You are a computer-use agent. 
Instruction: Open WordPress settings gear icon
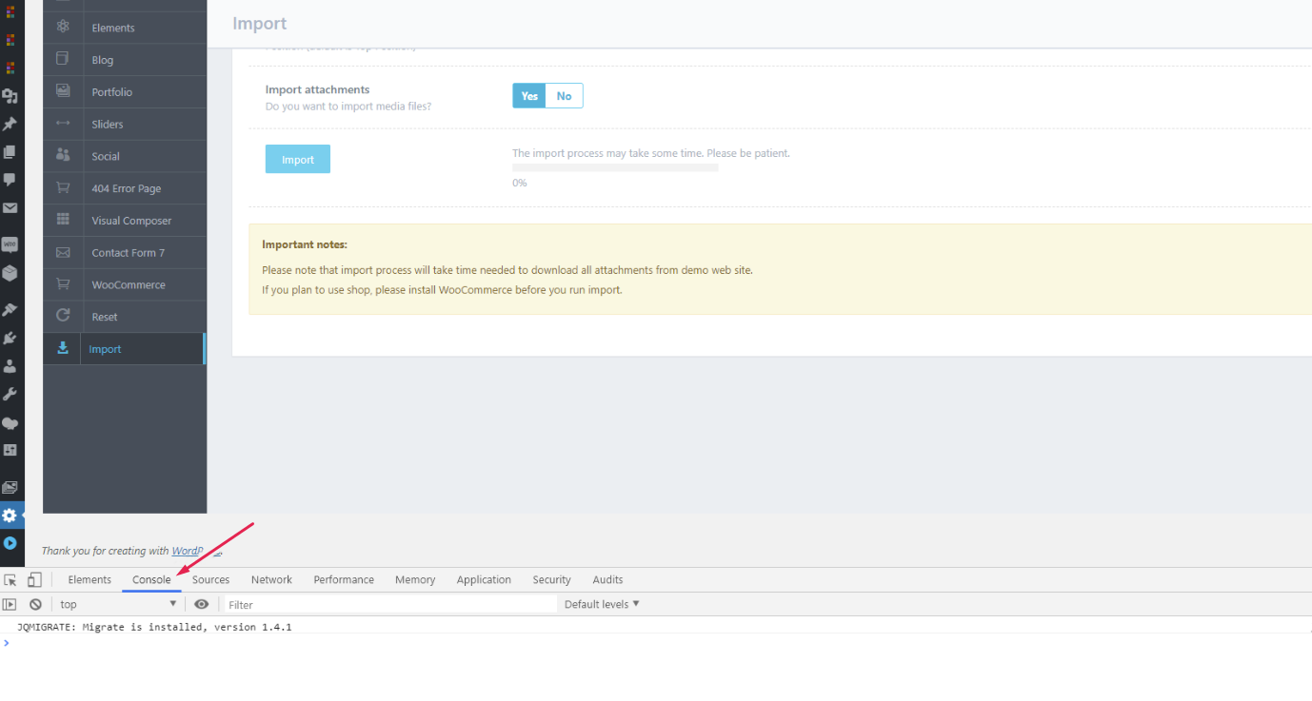coord(10,516)
